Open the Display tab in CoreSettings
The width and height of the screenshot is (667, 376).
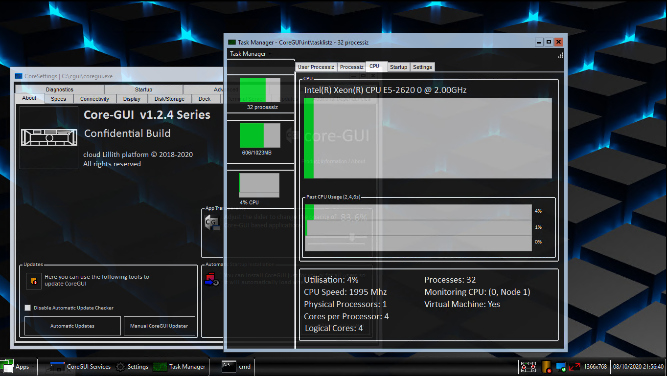(132, 99)
